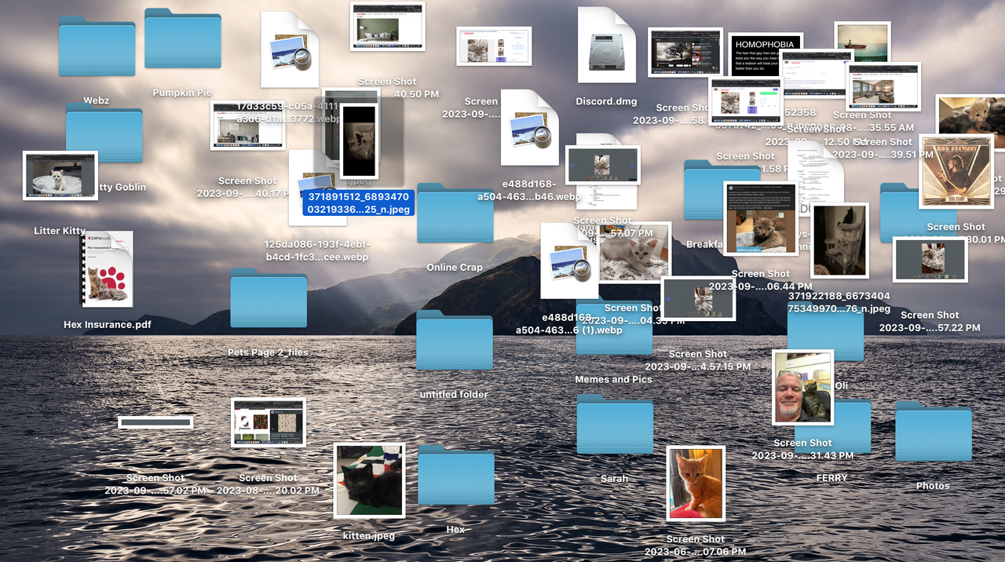
Task: Select the Screen Shot 35.55 AM boat thumbnail
Action: pyautogui.click(x=862, y=42)
